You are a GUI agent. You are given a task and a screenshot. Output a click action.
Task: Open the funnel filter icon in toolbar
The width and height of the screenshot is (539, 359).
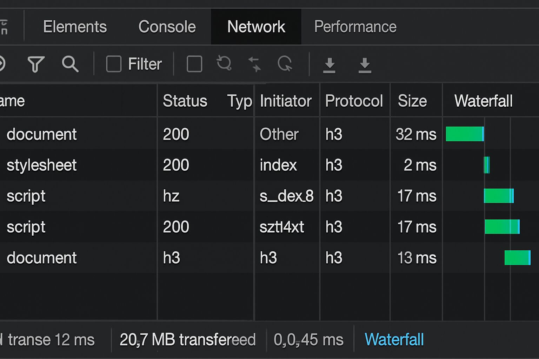click(36, 64)
